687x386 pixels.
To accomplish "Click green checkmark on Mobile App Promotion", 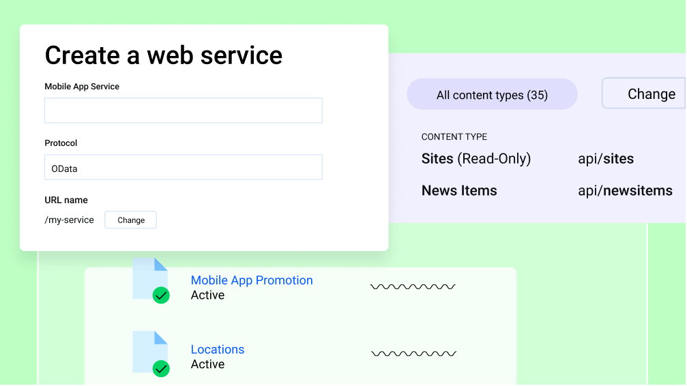I will (161, 295).
